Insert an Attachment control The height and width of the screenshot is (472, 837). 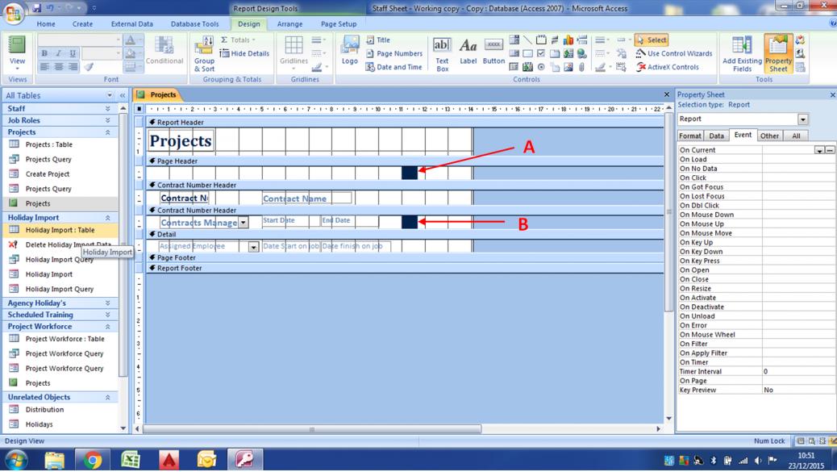[x=582, y=67]
